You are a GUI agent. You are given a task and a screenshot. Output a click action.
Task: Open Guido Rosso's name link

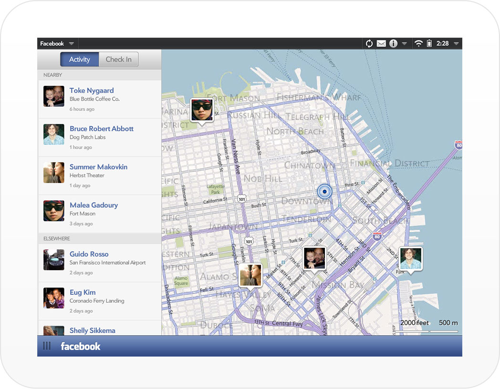[89, 254]
